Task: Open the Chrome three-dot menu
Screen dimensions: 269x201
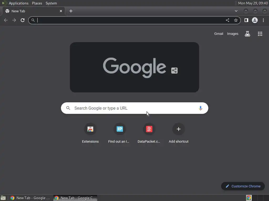Action: 263,20
